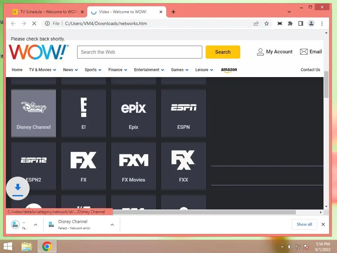Stop loading the page
337x253 pixels.
34,23
